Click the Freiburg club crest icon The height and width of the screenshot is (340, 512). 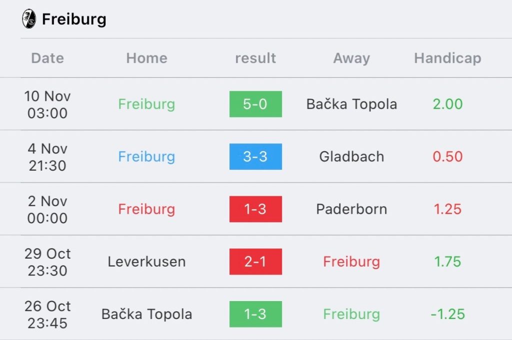tap(28, 19)
